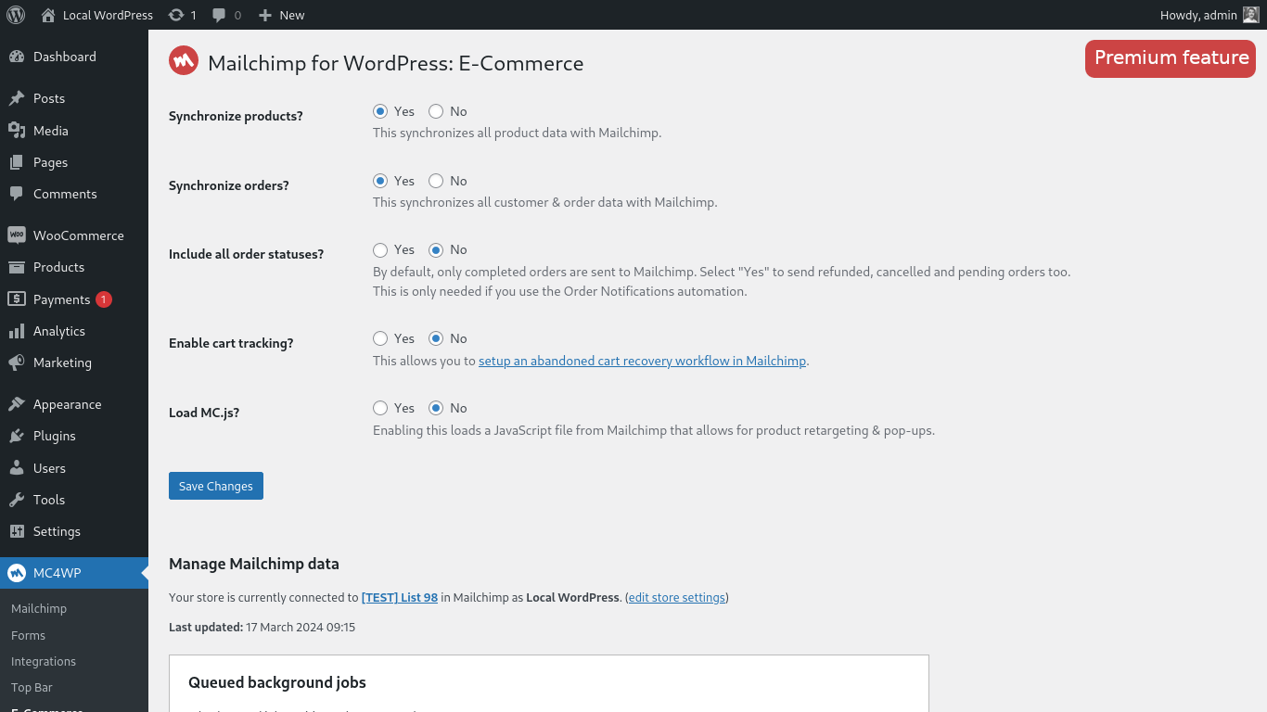
Task: Click the WordPress logo icon
Action: (16, 15)
